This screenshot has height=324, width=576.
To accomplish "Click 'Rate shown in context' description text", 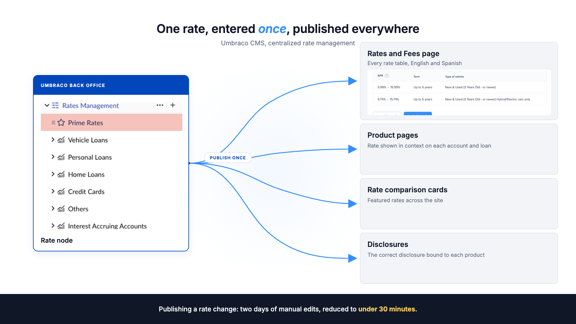I will [x=429, y=146].
